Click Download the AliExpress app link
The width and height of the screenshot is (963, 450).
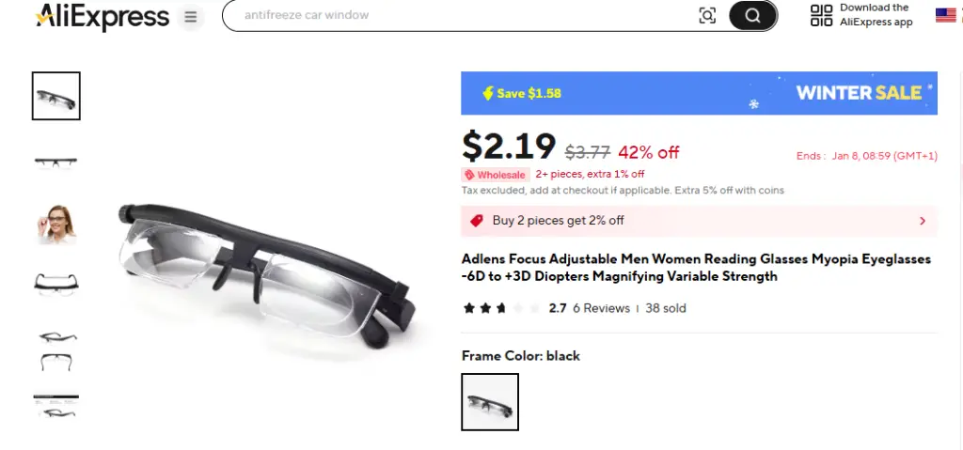click(876, 15)
